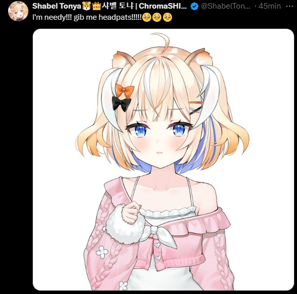
Task: Open the @ShabelTon... handle link
Action: (x=226, y=6)
